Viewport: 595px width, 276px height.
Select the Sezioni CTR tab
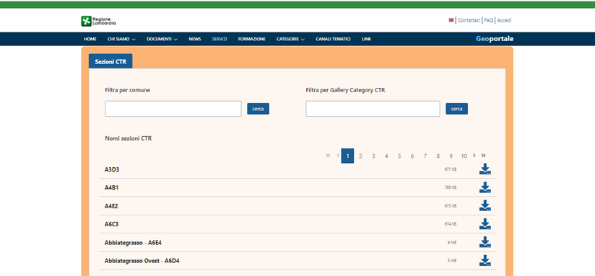tap(110, 61)
